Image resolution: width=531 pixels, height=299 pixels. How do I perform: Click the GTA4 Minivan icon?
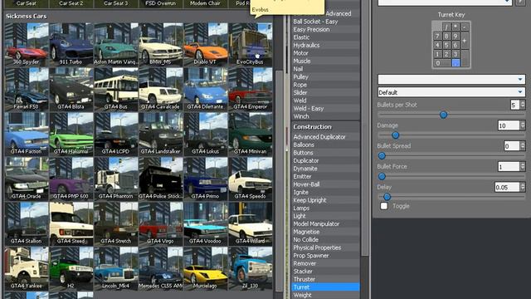click(250, 134)
